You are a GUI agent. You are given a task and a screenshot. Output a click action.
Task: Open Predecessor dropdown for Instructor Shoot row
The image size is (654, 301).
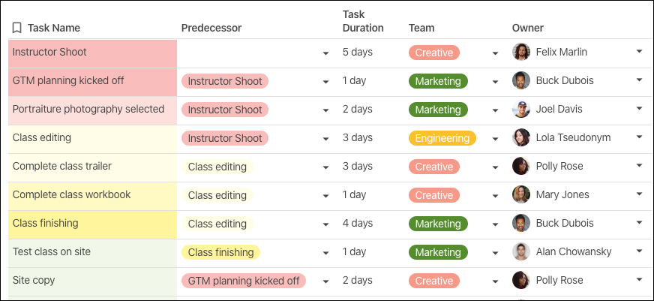point(325,53)
